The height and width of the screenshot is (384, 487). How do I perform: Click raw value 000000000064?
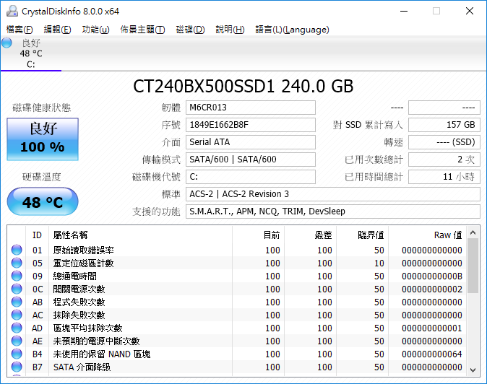pyautogui.click(x=431, y=354)
